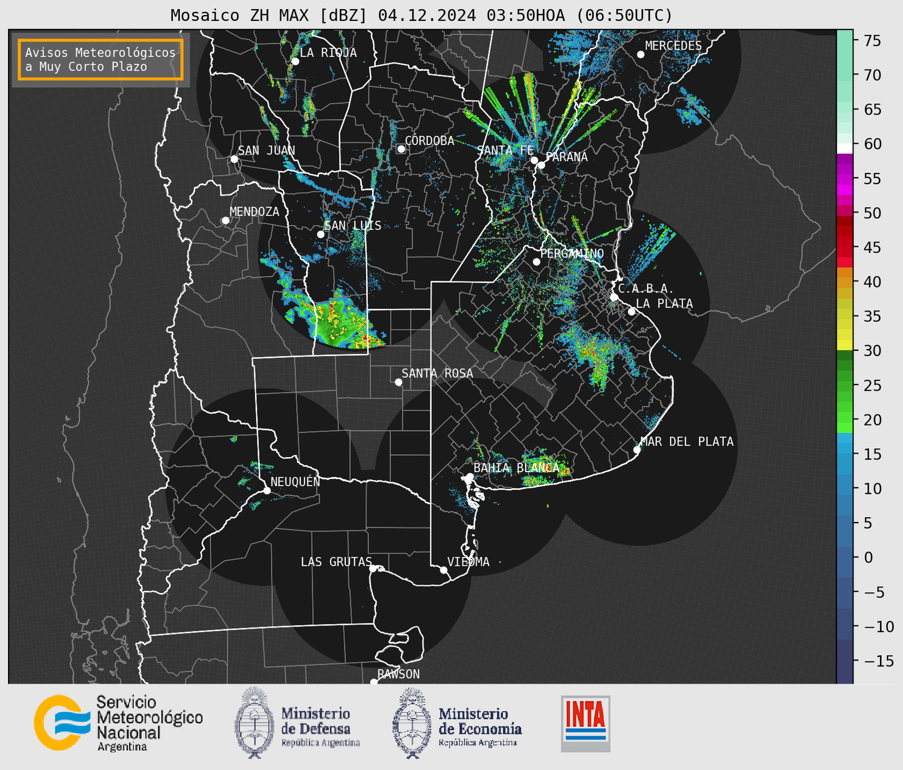903x770 pixels.
Task: Select the PERGAMINO city marker
Action: coord(536,262)
